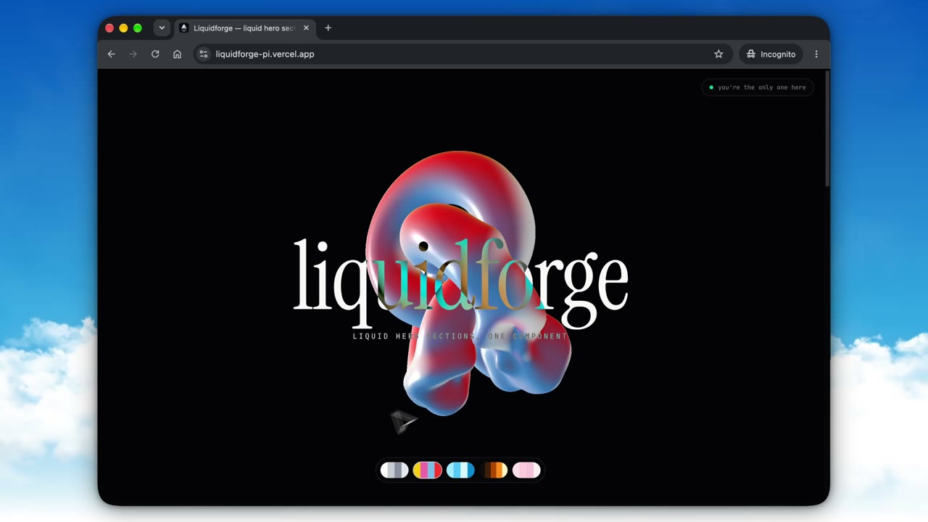
Task: Minimize the window with the yellow button
Action: pyautogui.click(x=123, y=28)
